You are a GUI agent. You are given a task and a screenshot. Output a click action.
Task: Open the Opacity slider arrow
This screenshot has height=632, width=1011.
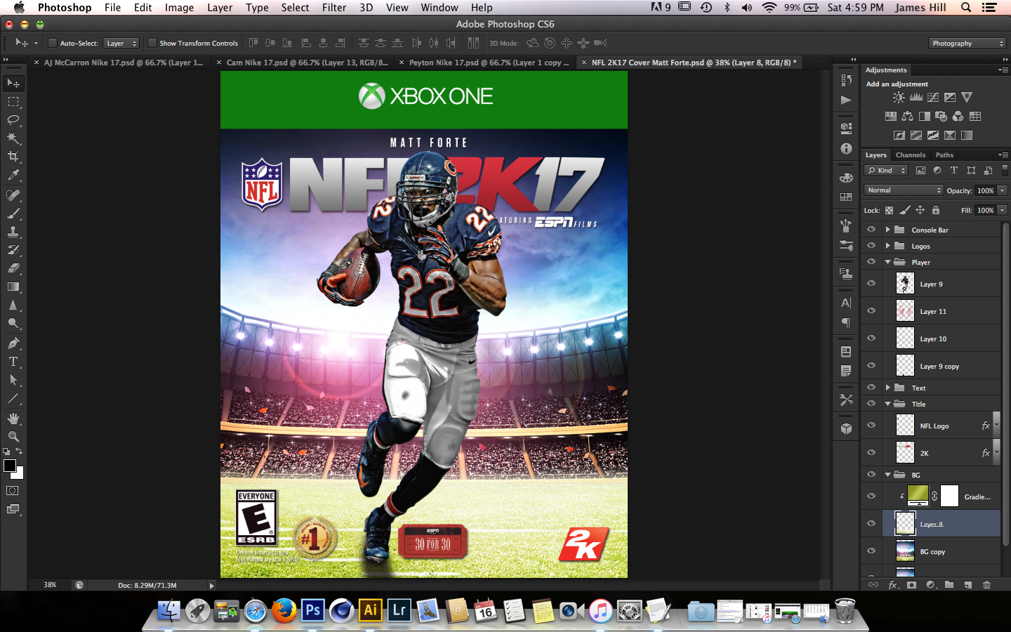tap(1003, 190)
